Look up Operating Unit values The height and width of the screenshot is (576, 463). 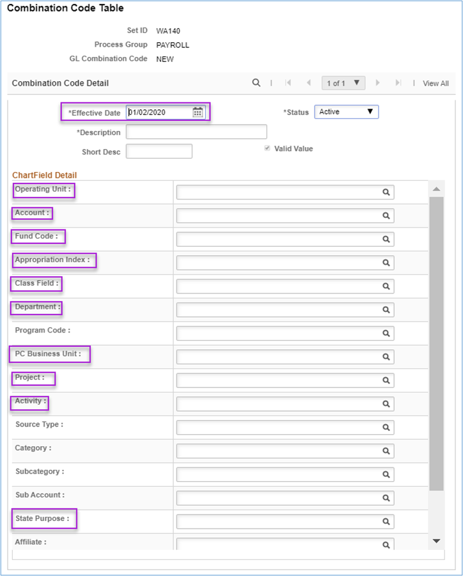[386, 192]
